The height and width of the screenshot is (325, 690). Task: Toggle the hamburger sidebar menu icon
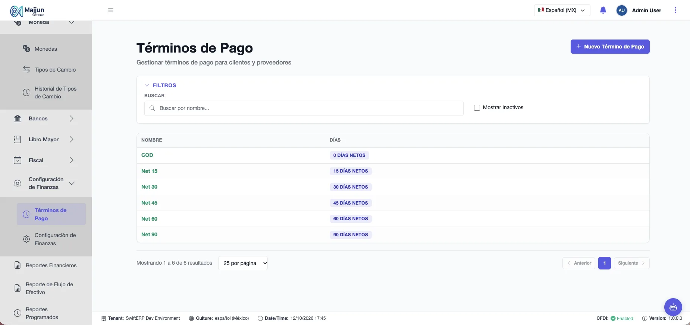(x=111, y=10)
